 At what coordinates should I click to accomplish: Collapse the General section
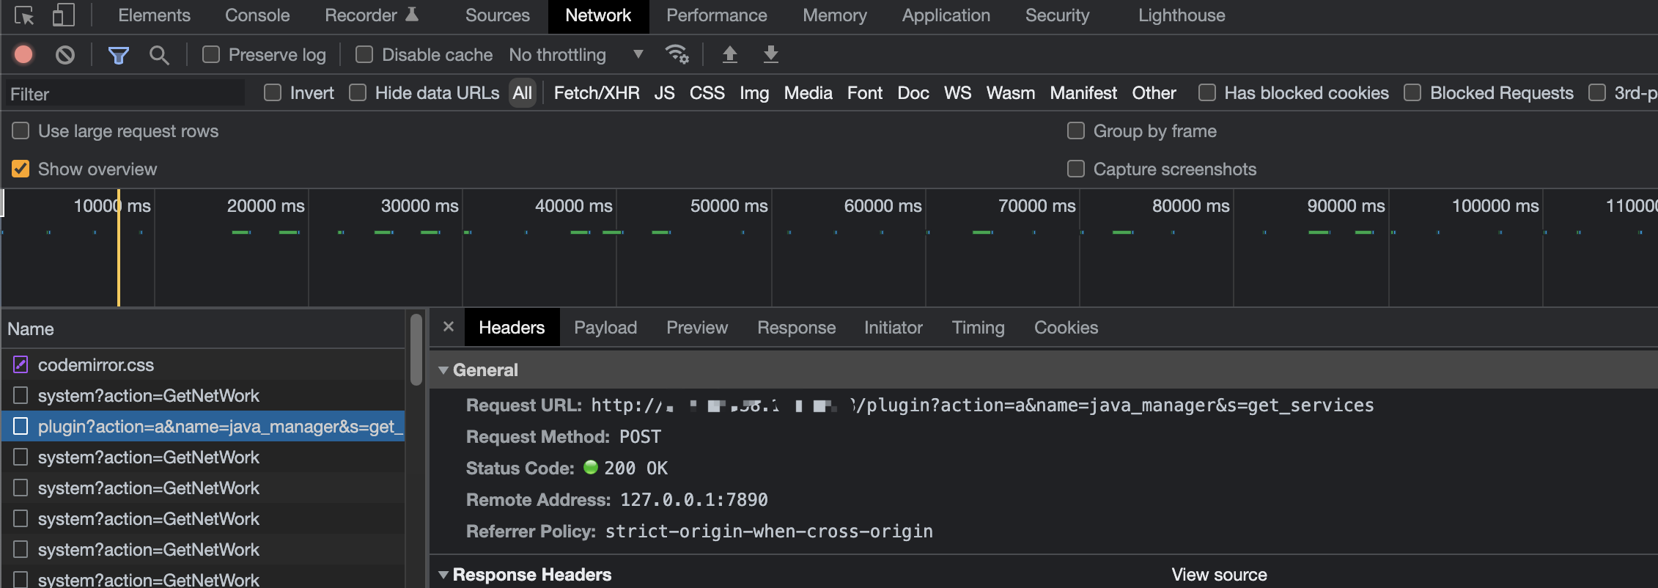[443, 370]
